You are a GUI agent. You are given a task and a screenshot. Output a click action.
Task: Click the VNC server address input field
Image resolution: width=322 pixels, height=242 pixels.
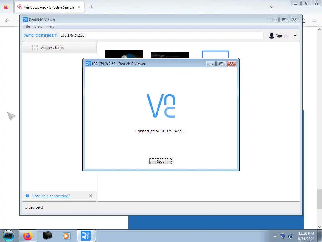click(161, 35)
